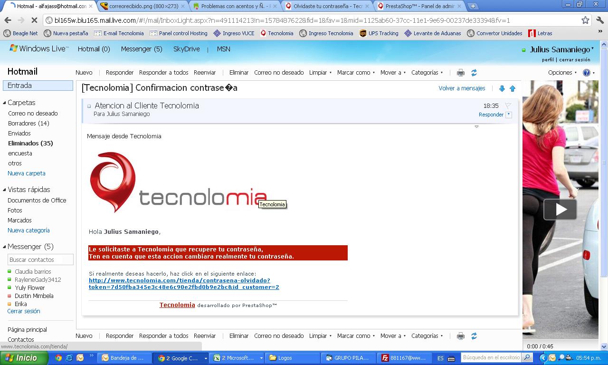Open the help question-mark icon
Viewport: 608px width, 365px height.
587,73
